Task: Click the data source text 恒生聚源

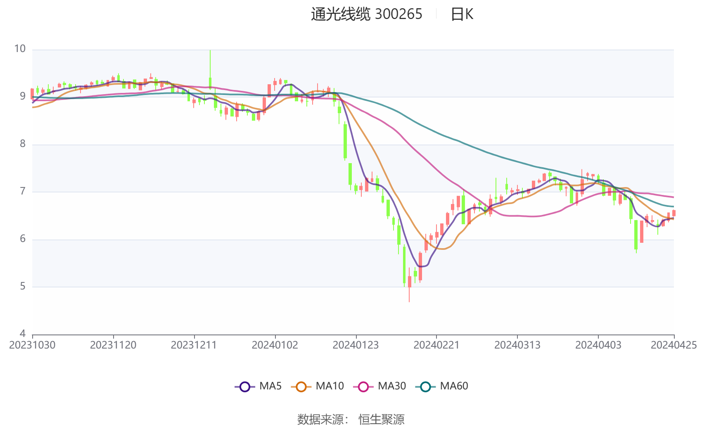Action: pyautogui.click(x=382, y=420)
